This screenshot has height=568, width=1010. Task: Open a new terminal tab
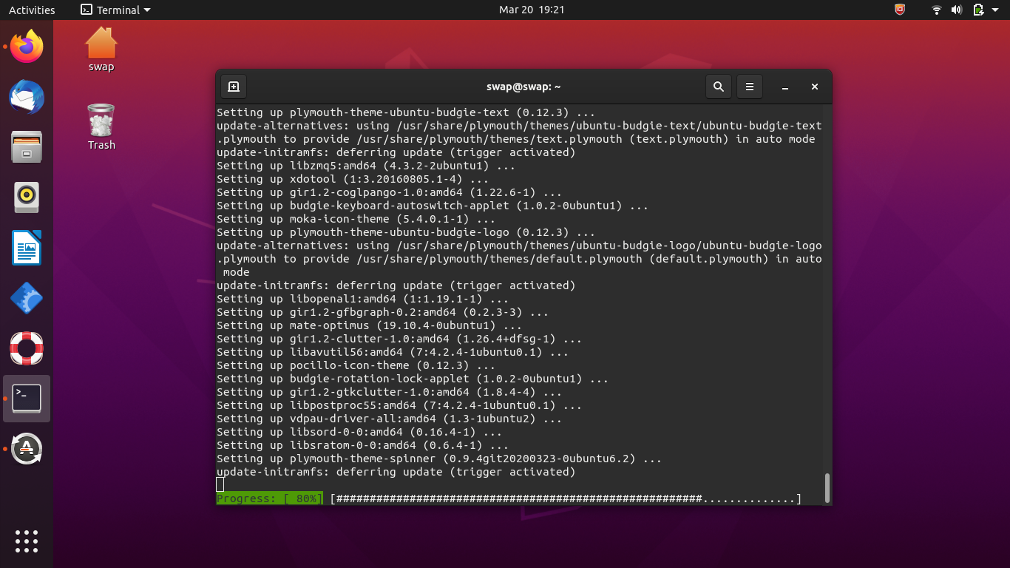pos(234,87)
